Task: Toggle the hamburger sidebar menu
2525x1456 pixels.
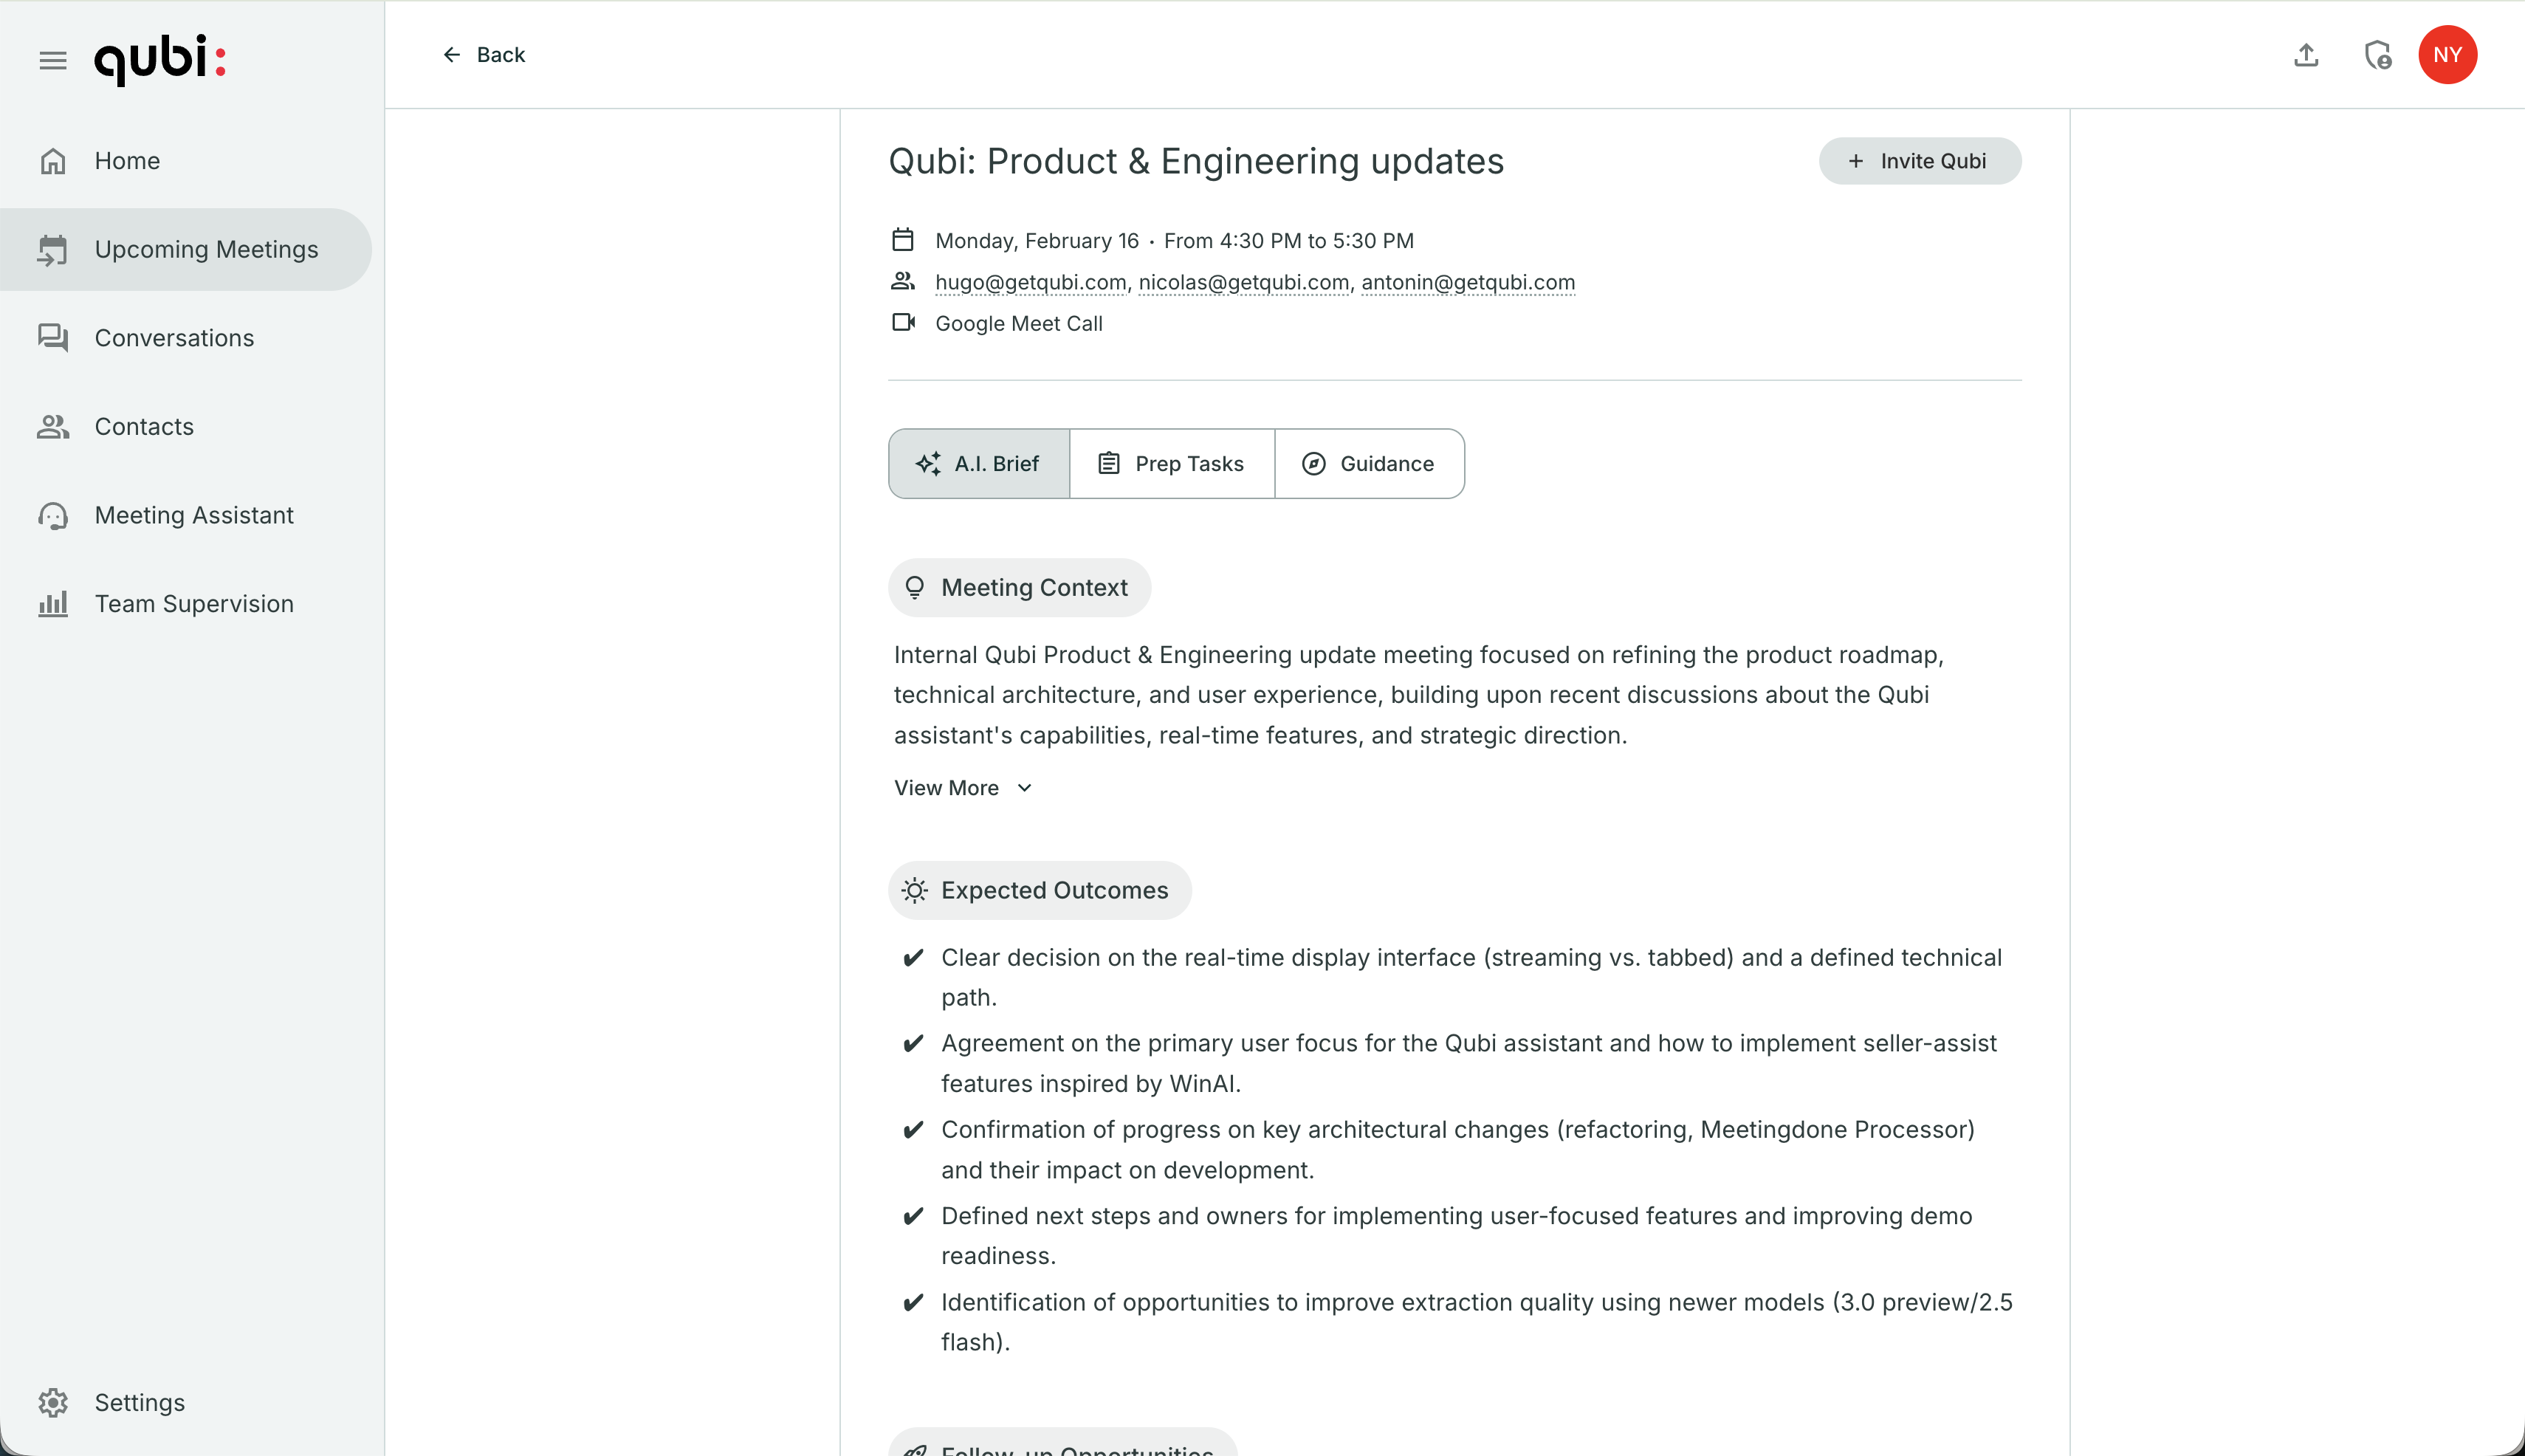Action: click(x=53, y=61)
